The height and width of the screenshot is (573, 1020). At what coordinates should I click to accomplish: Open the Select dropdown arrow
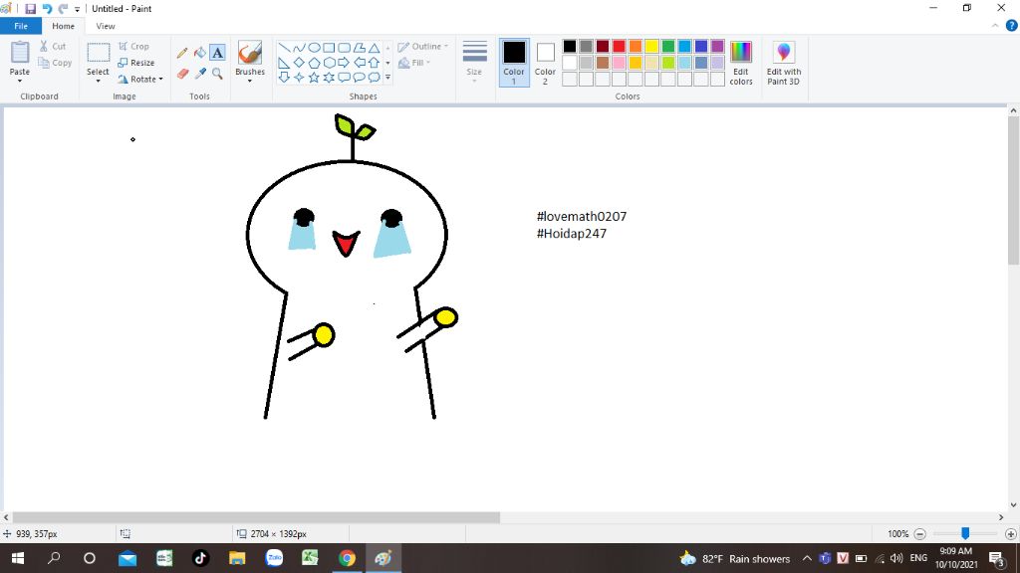[x=98, y=81]
